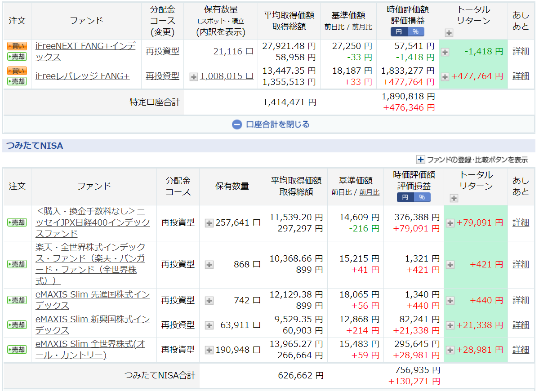Viewport: 539px width, 391px height.
Task: Expand holdings breakdown for 190,948 口
Action: pos(209,350)
